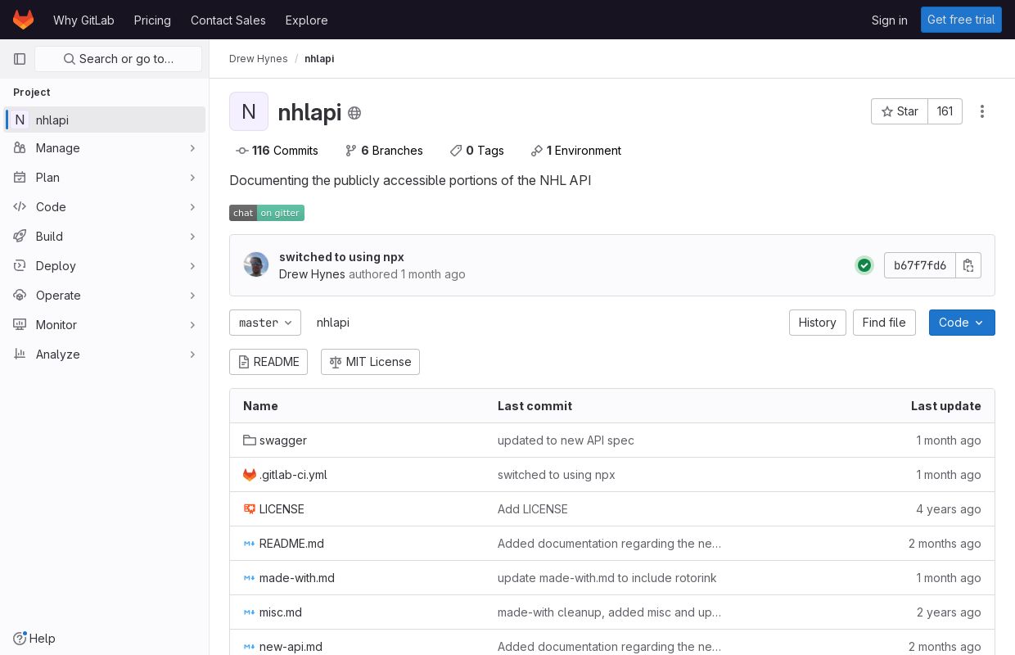Viewport: 1015px width, 655px height.
Task: Click commit hash b67f7fd6
Action: [920, 265]
